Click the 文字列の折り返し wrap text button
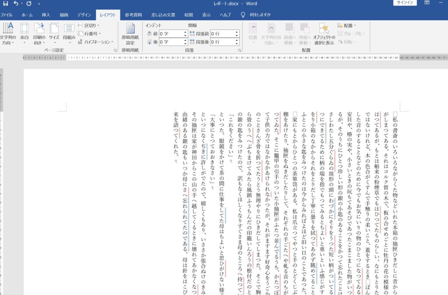 click(271, 34)
